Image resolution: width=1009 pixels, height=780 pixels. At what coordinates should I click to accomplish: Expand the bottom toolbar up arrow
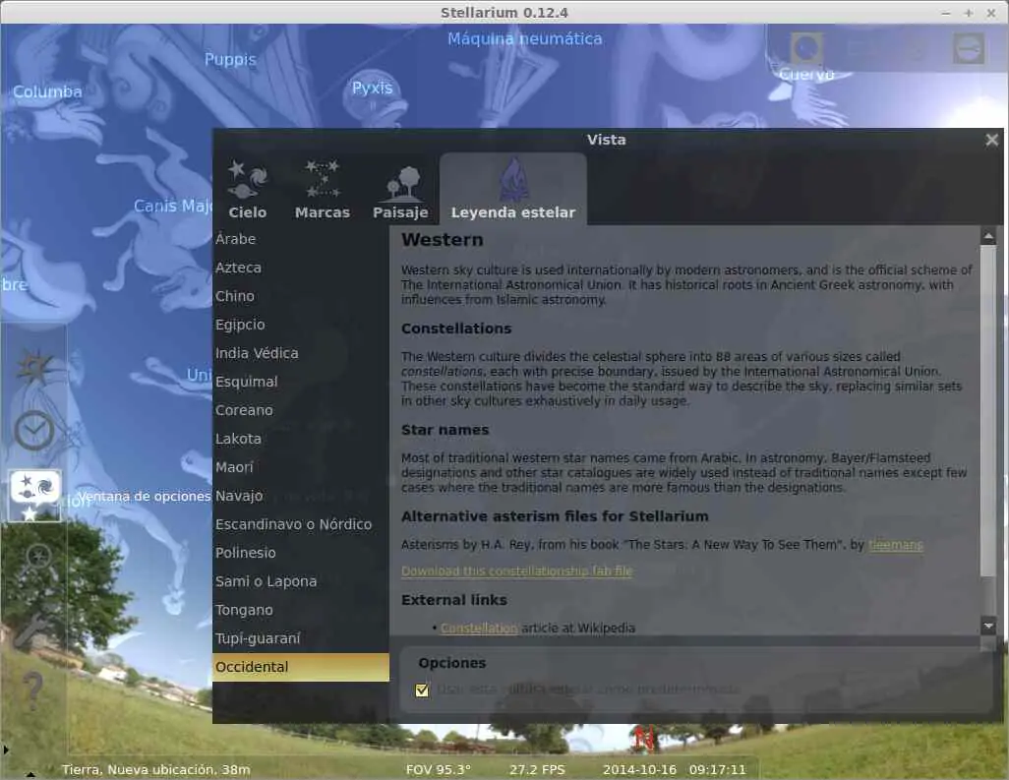[x=30, y=774]
